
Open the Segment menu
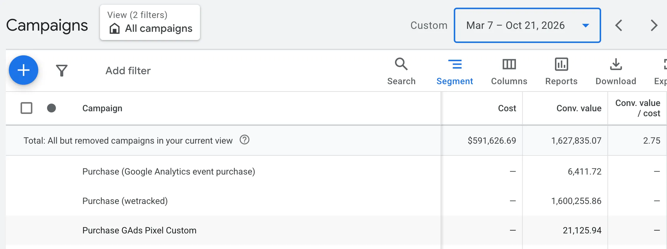[455, 72]
